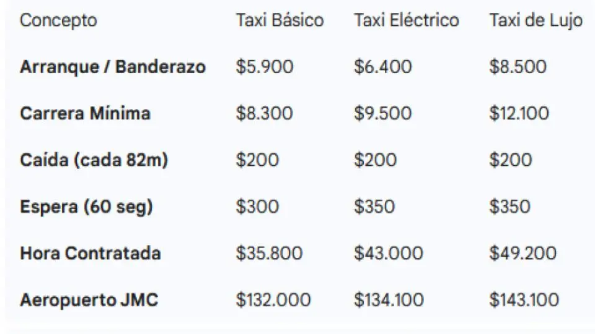The height and width of the screenshot is (334, 595).
Task: Click the Concepto column header
Action: (58, 20)
